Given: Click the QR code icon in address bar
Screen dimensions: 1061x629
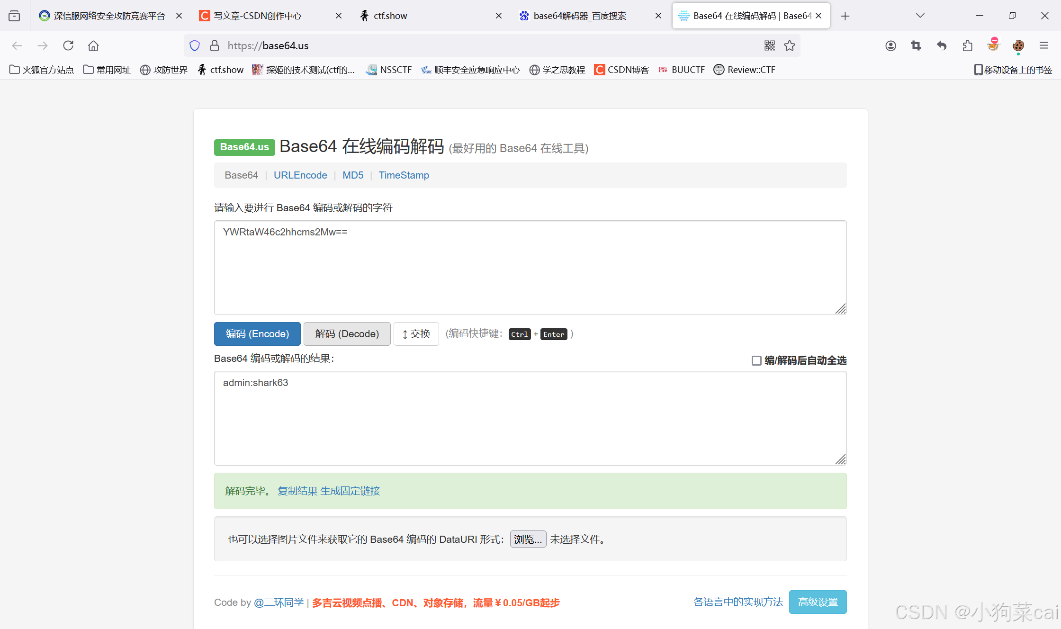Looking at the screenshot, I should [x=769, y=45].
